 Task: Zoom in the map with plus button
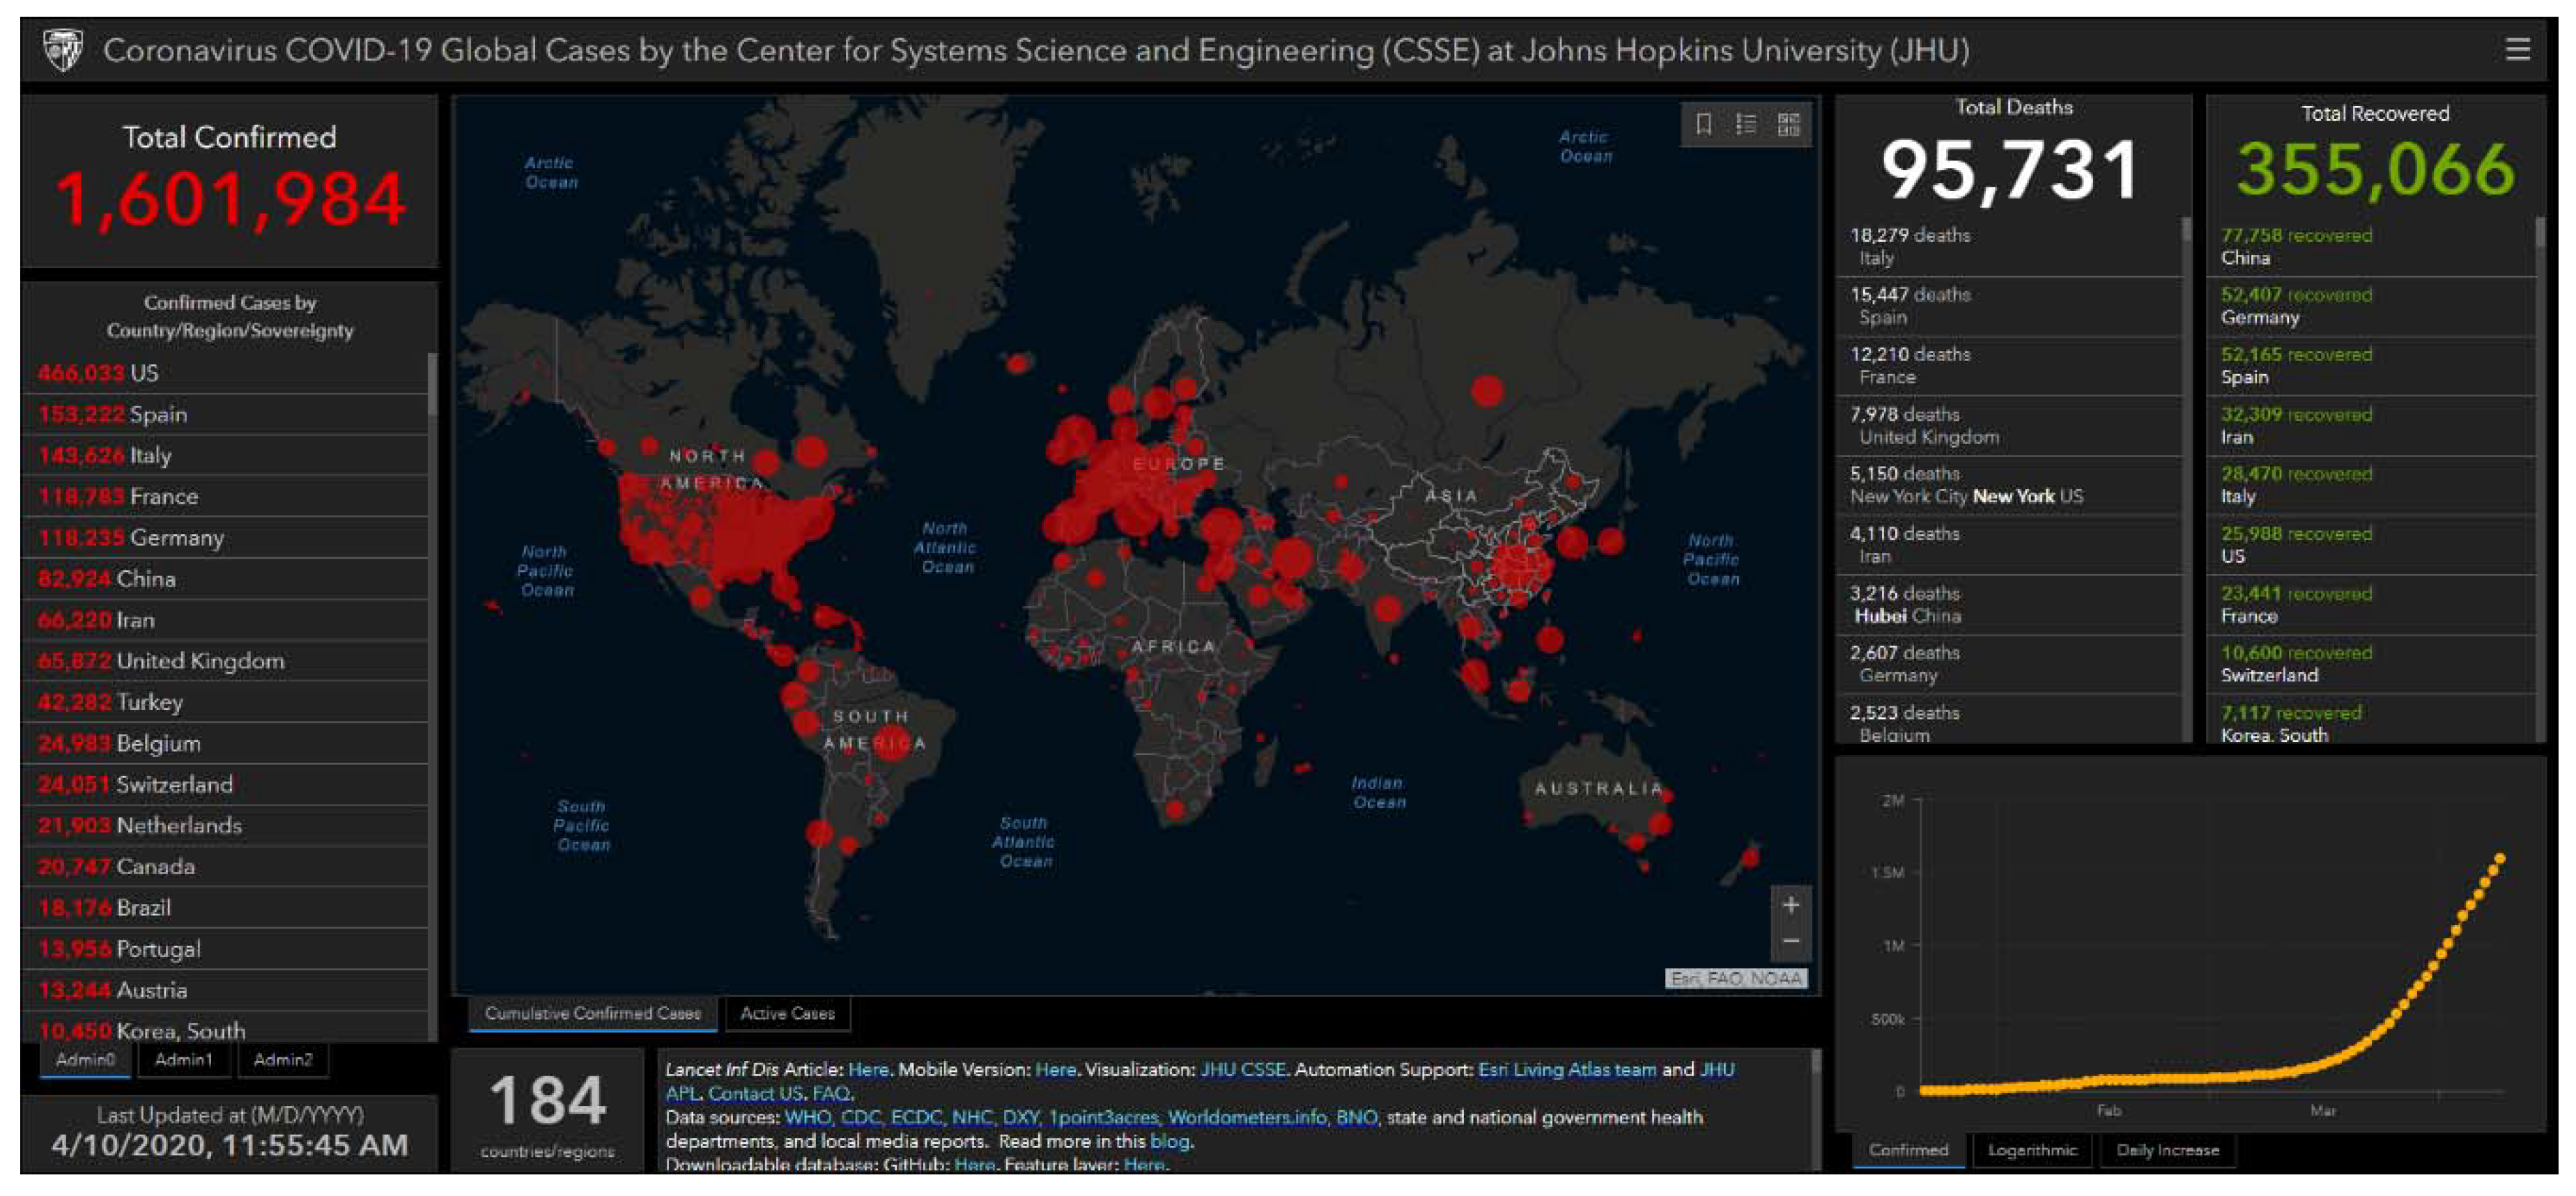[x=1791, y=905]
